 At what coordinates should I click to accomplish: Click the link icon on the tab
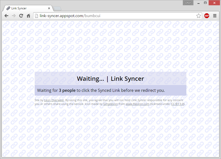tap(8, 8)
